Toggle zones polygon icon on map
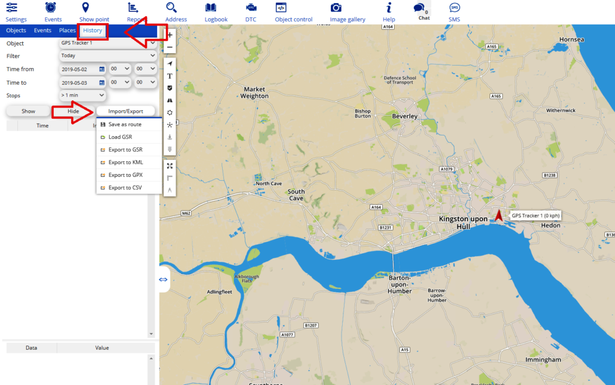Viewport: 615px width, 385px height. [170, 113]
